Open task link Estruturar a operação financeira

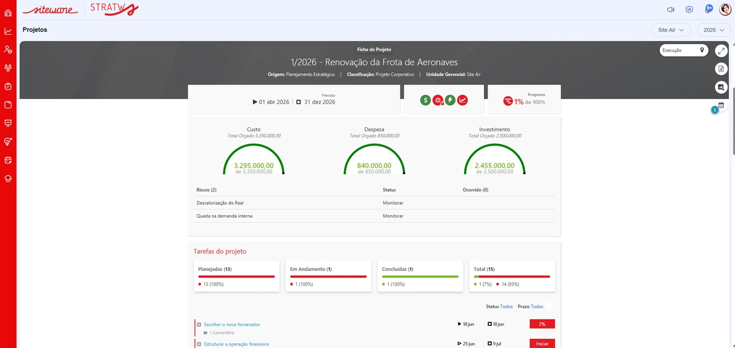coord(236,344)
